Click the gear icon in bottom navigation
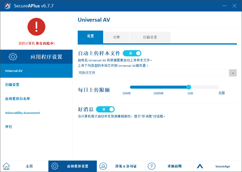The height and width of the screenshot is (172, 242). [x=55, y=166]
